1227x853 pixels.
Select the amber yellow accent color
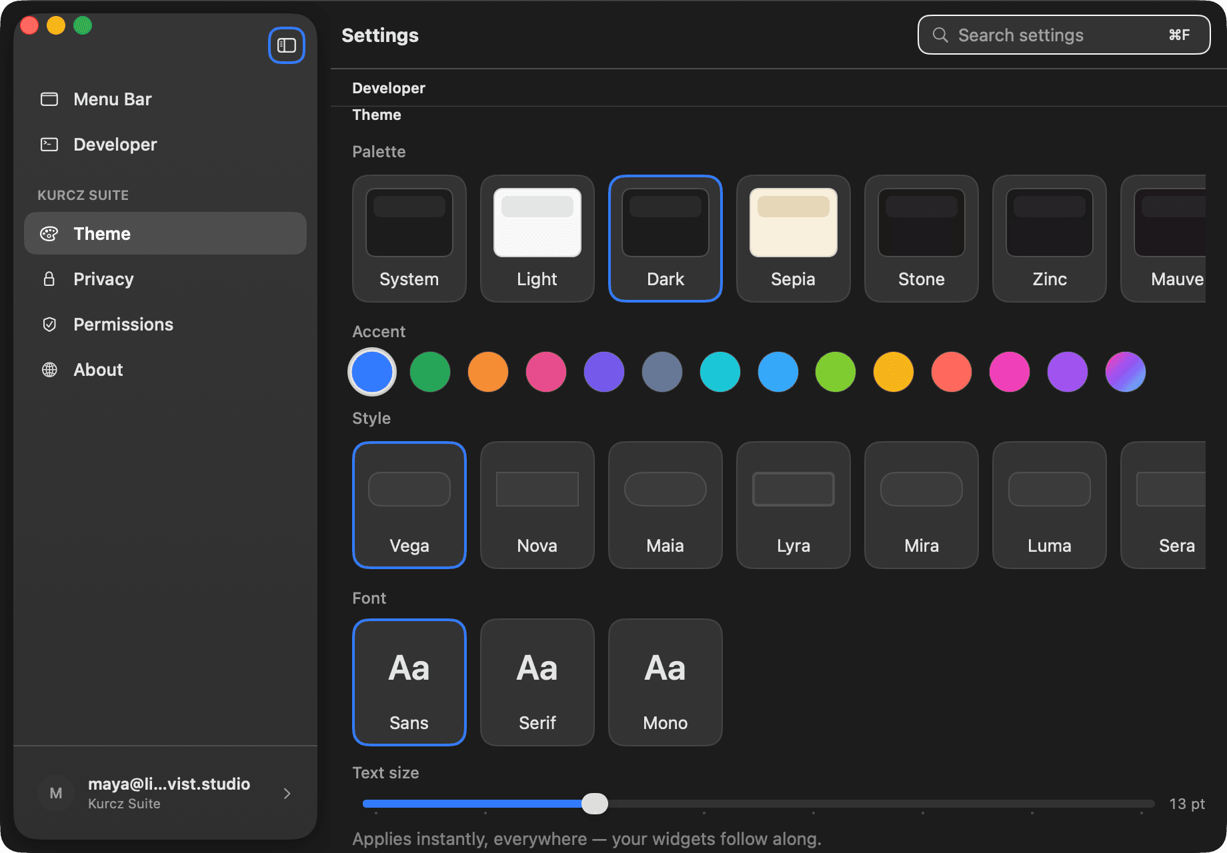coord(894,372)
